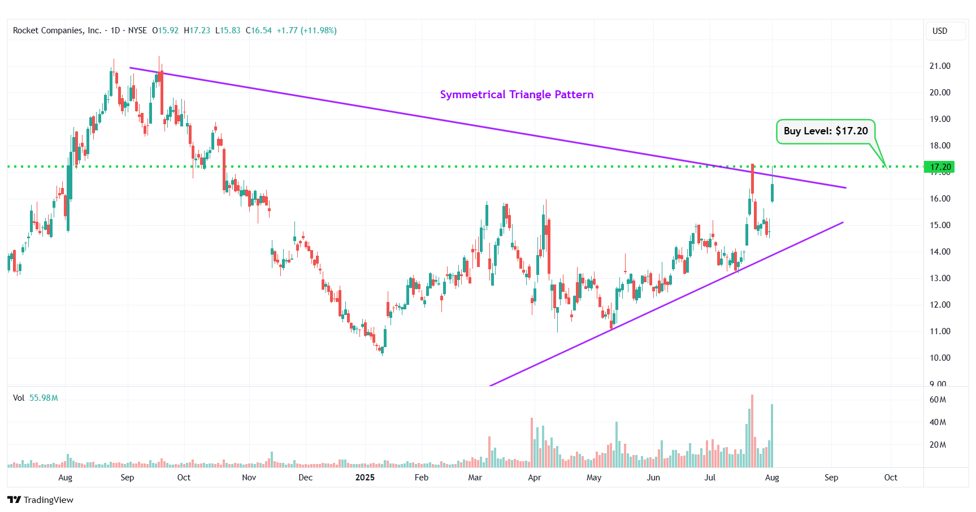Click the 10.00 price axis label
The width and height of the screenshot is (976, 512).
pos(940,358)
